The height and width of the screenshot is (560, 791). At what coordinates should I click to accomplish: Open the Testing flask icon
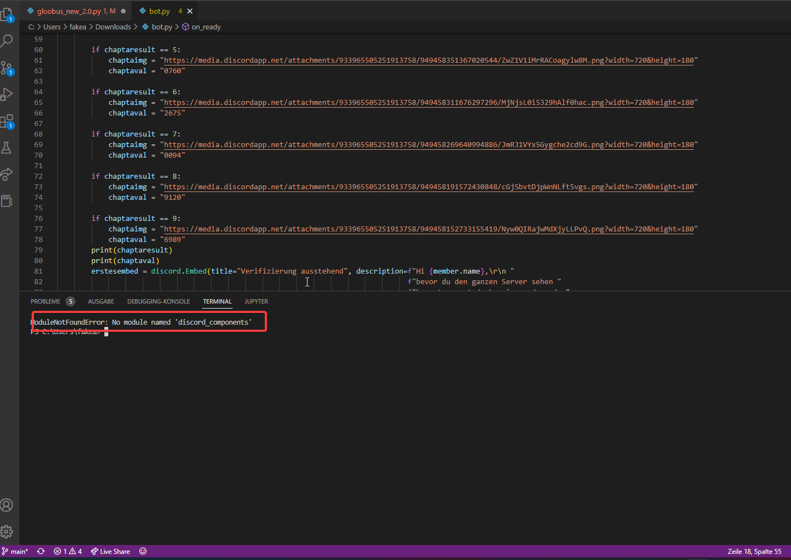[x=7, y=148]
